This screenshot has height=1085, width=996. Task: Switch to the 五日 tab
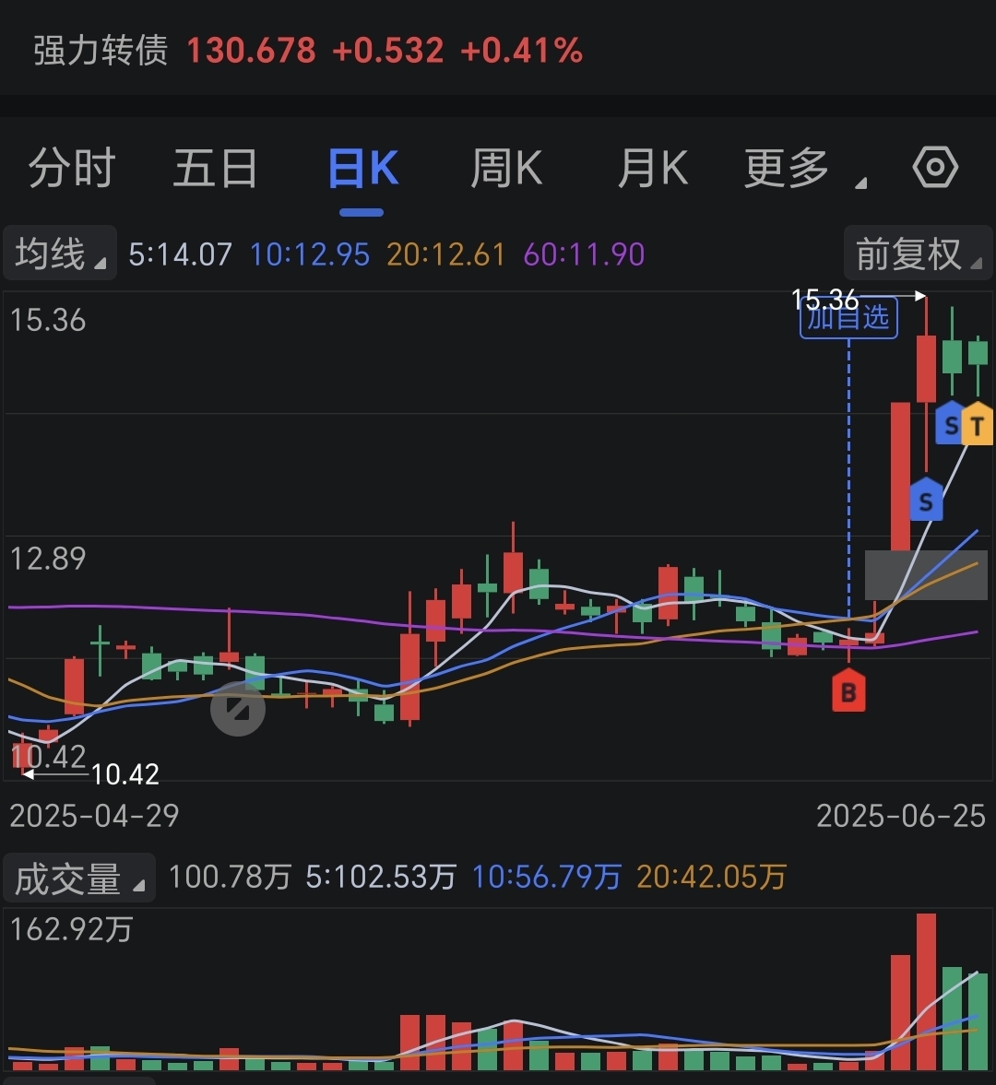[215, 168]
